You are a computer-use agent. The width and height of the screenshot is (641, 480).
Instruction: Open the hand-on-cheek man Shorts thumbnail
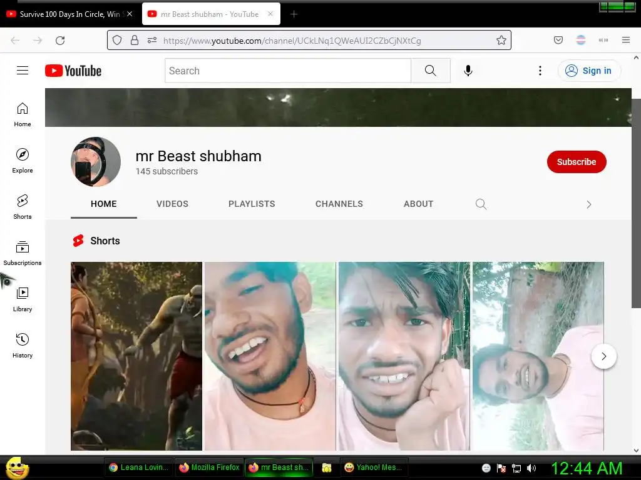[x=404, y=356]
